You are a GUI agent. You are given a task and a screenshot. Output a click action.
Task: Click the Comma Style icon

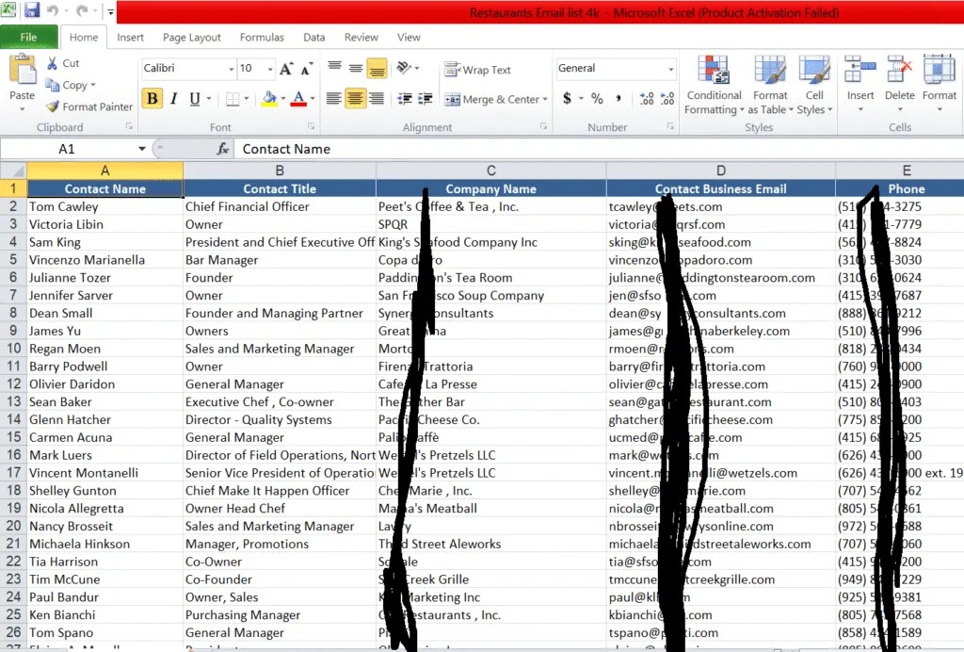tap(618, 98)
